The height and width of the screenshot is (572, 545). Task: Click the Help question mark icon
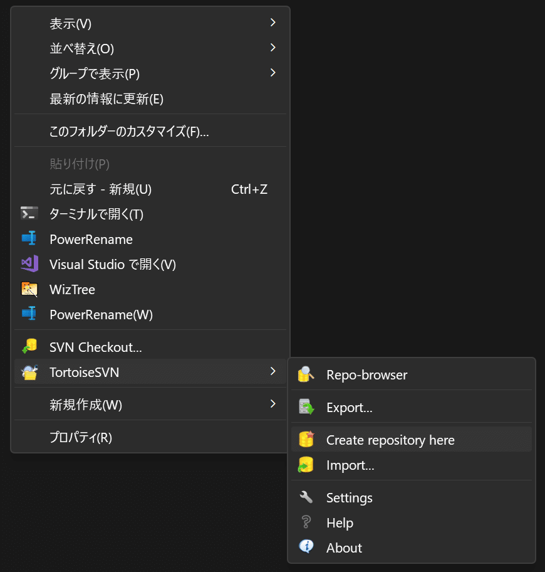[306, 522]
